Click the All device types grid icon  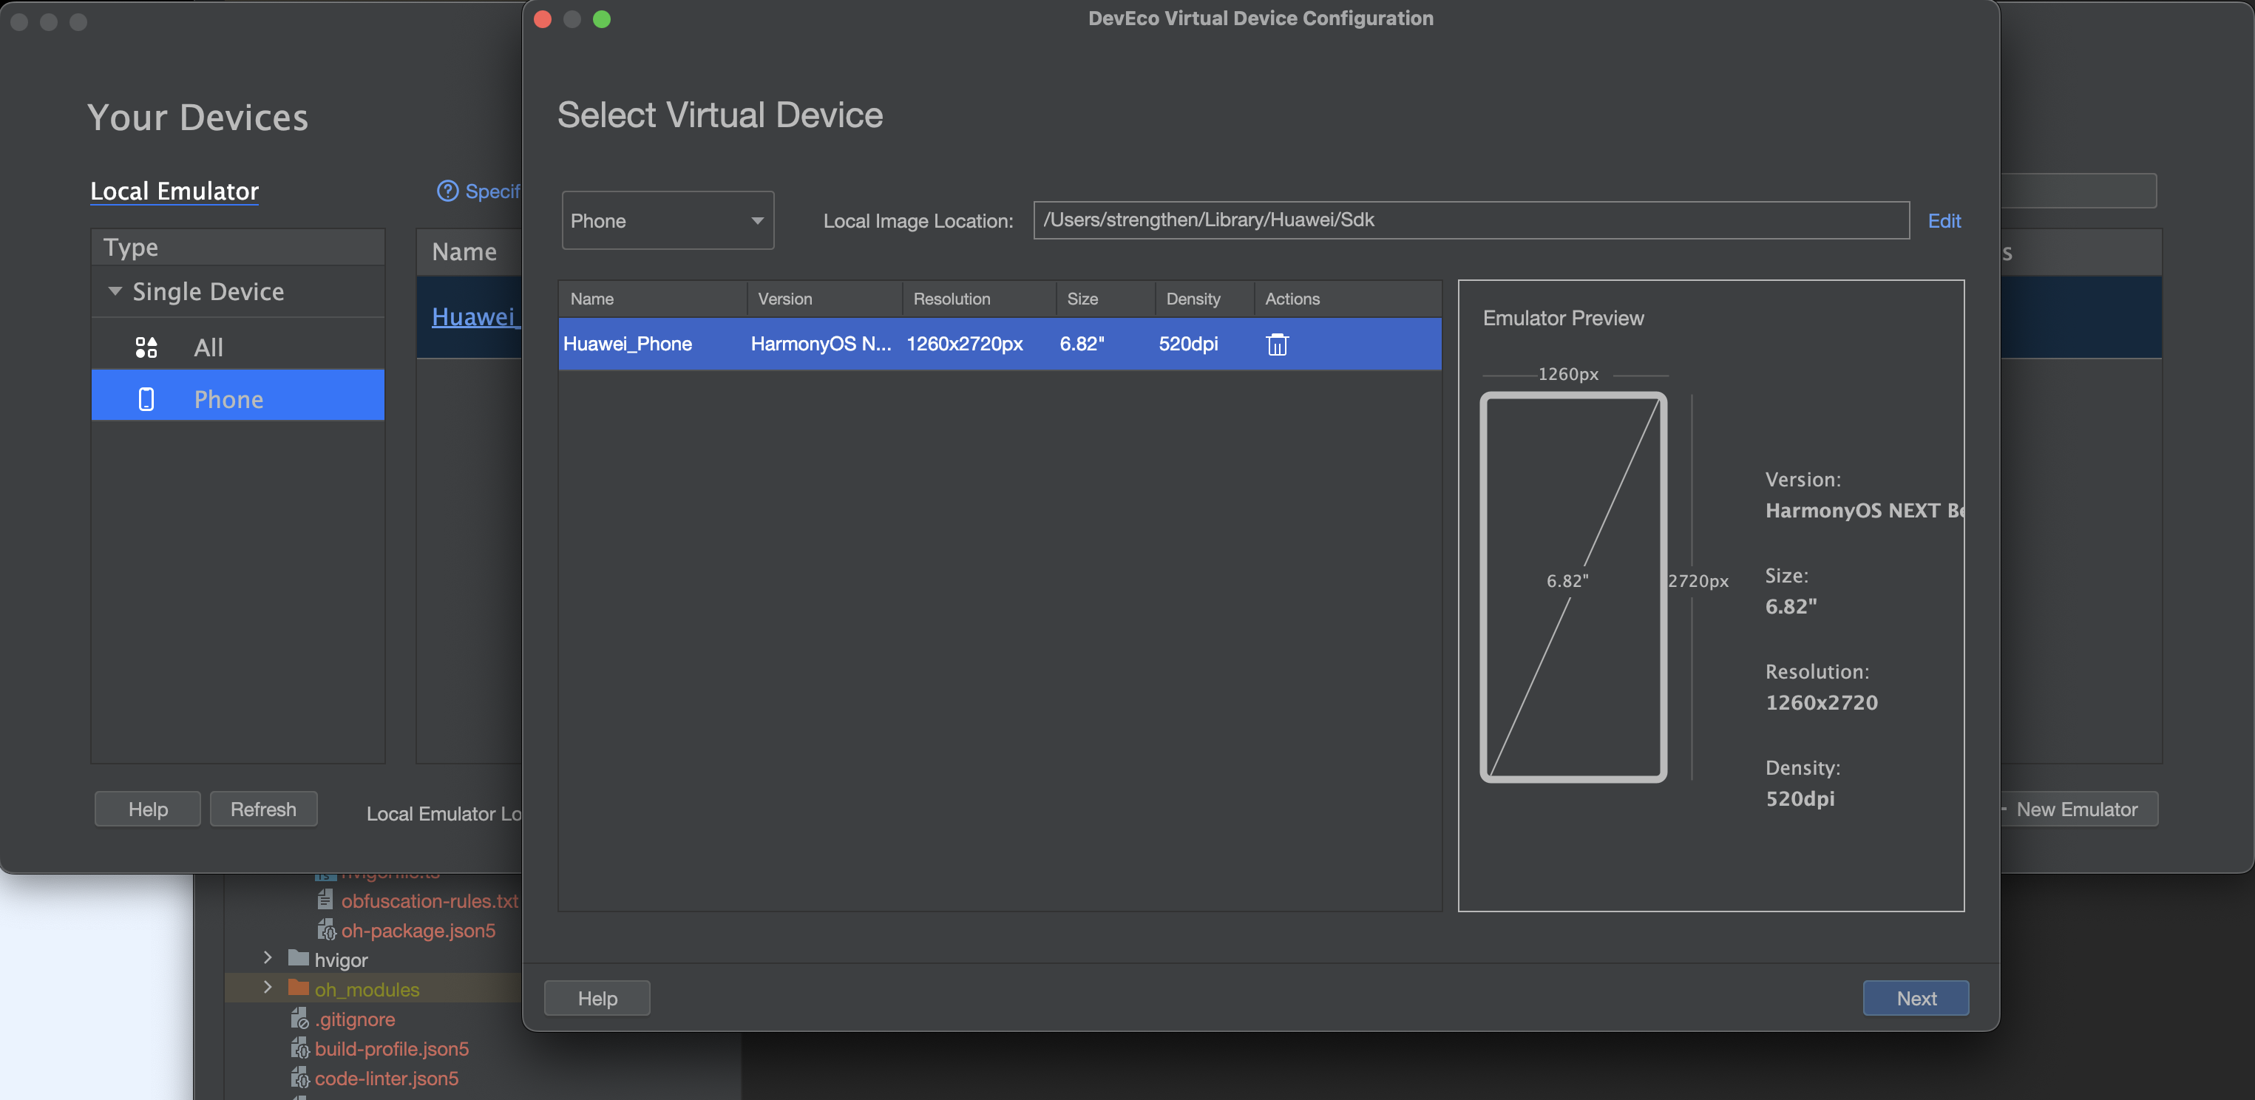click(146, 347)
